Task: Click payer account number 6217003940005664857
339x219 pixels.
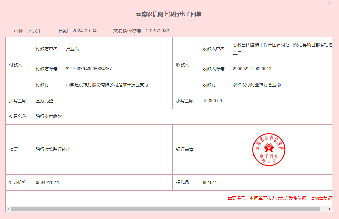Action: 89,69
